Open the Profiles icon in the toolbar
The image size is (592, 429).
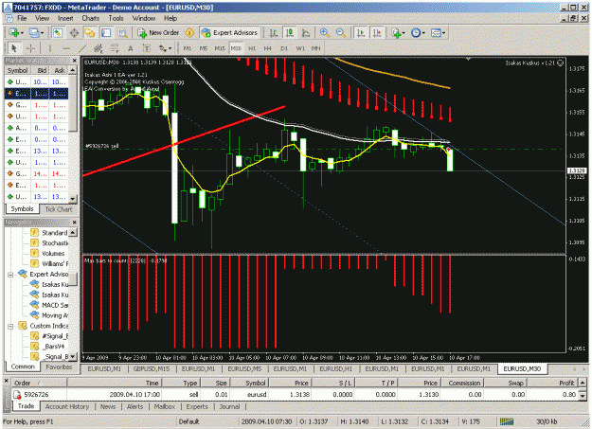[x=33, y=33]
